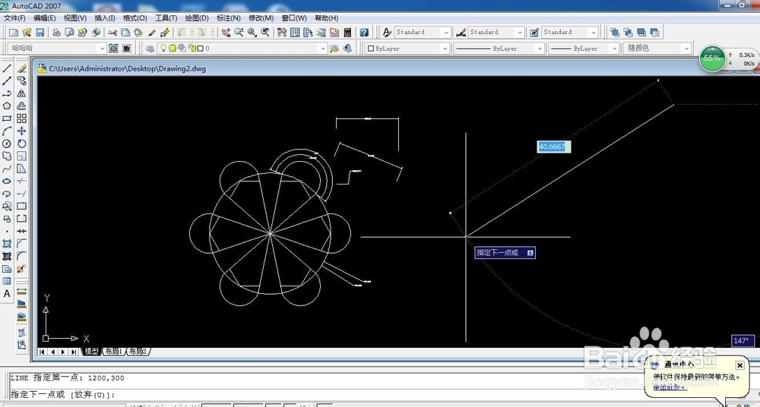
Task: Click the Cut to clipboard icon
Action: (112, 33)
